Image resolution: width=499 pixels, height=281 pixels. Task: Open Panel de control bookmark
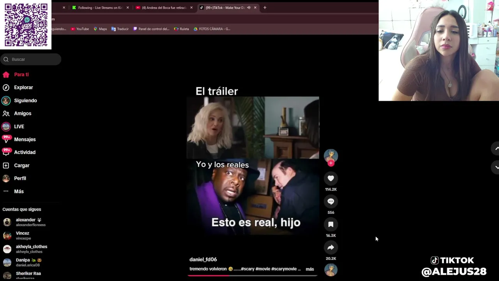pyautogui.click(x=151, y=29)
